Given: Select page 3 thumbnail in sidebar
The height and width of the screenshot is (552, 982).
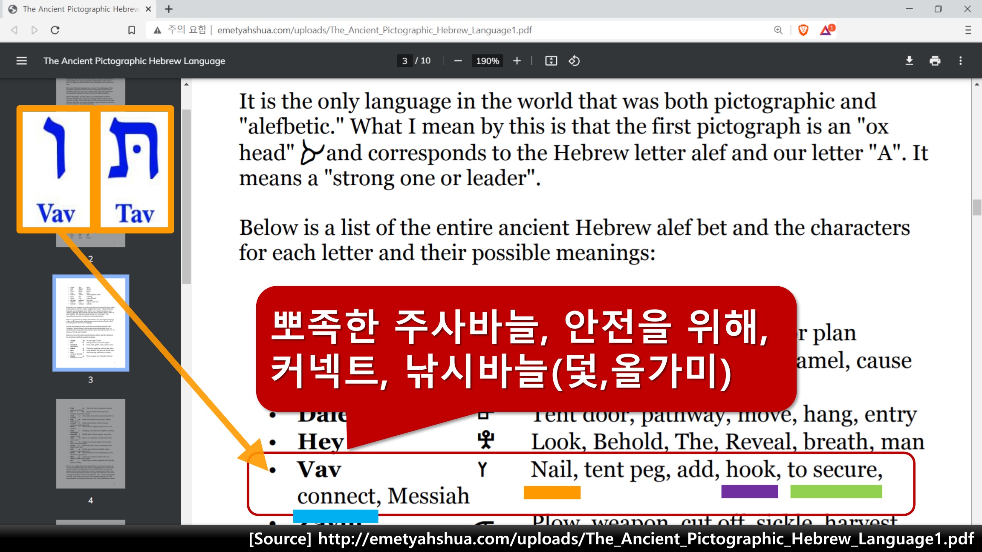Looking at the screenshot, I should (91, 323).
